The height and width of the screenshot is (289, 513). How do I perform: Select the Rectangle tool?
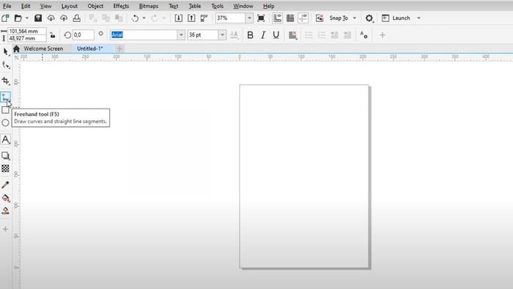pos(6,110)
